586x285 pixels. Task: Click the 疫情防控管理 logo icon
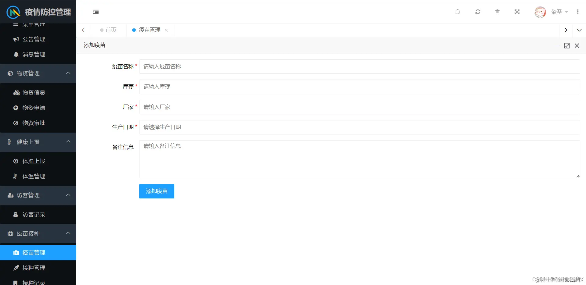(13, 12)
